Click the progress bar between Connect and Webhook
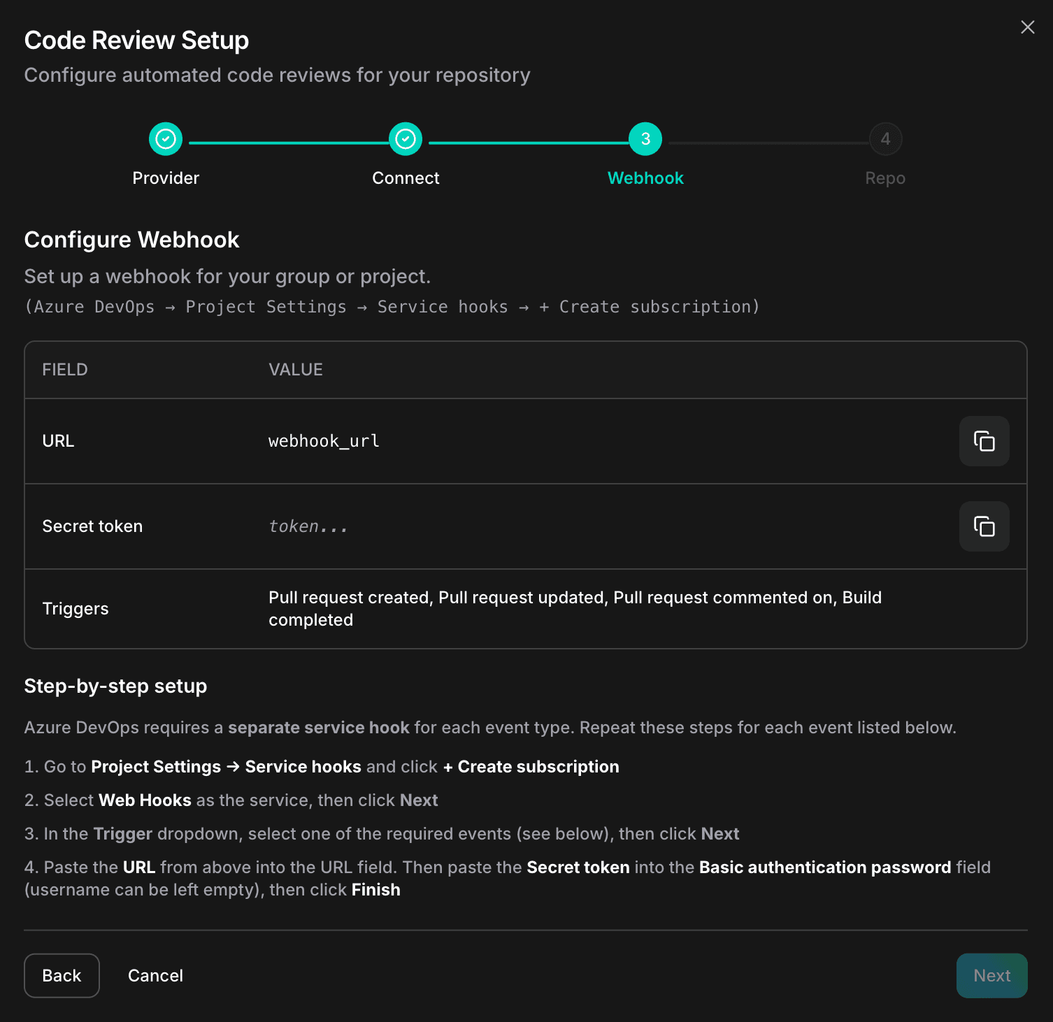1053x1022 pixels. 524,138
